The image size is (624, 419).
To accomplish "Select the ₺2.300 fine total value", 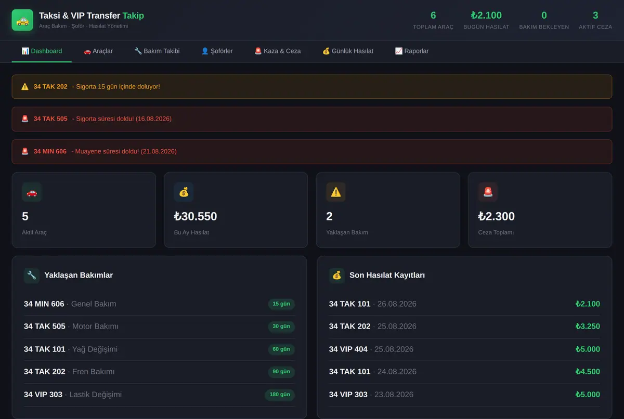I will [497, 216].
